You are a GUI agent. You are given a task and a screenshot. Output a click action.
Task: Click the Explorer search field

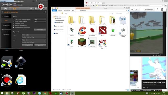coord(122,13)
